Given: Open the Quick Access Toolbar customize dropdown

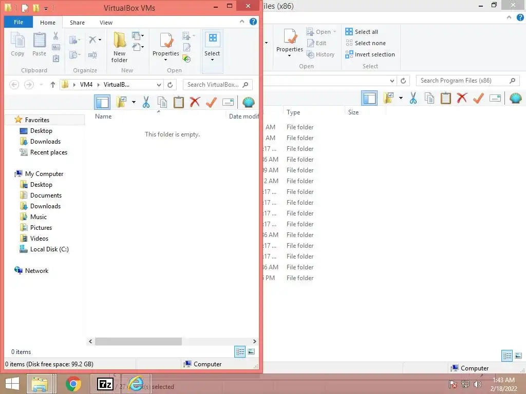Looking at the screenshot, I should (x=46, y=8).
